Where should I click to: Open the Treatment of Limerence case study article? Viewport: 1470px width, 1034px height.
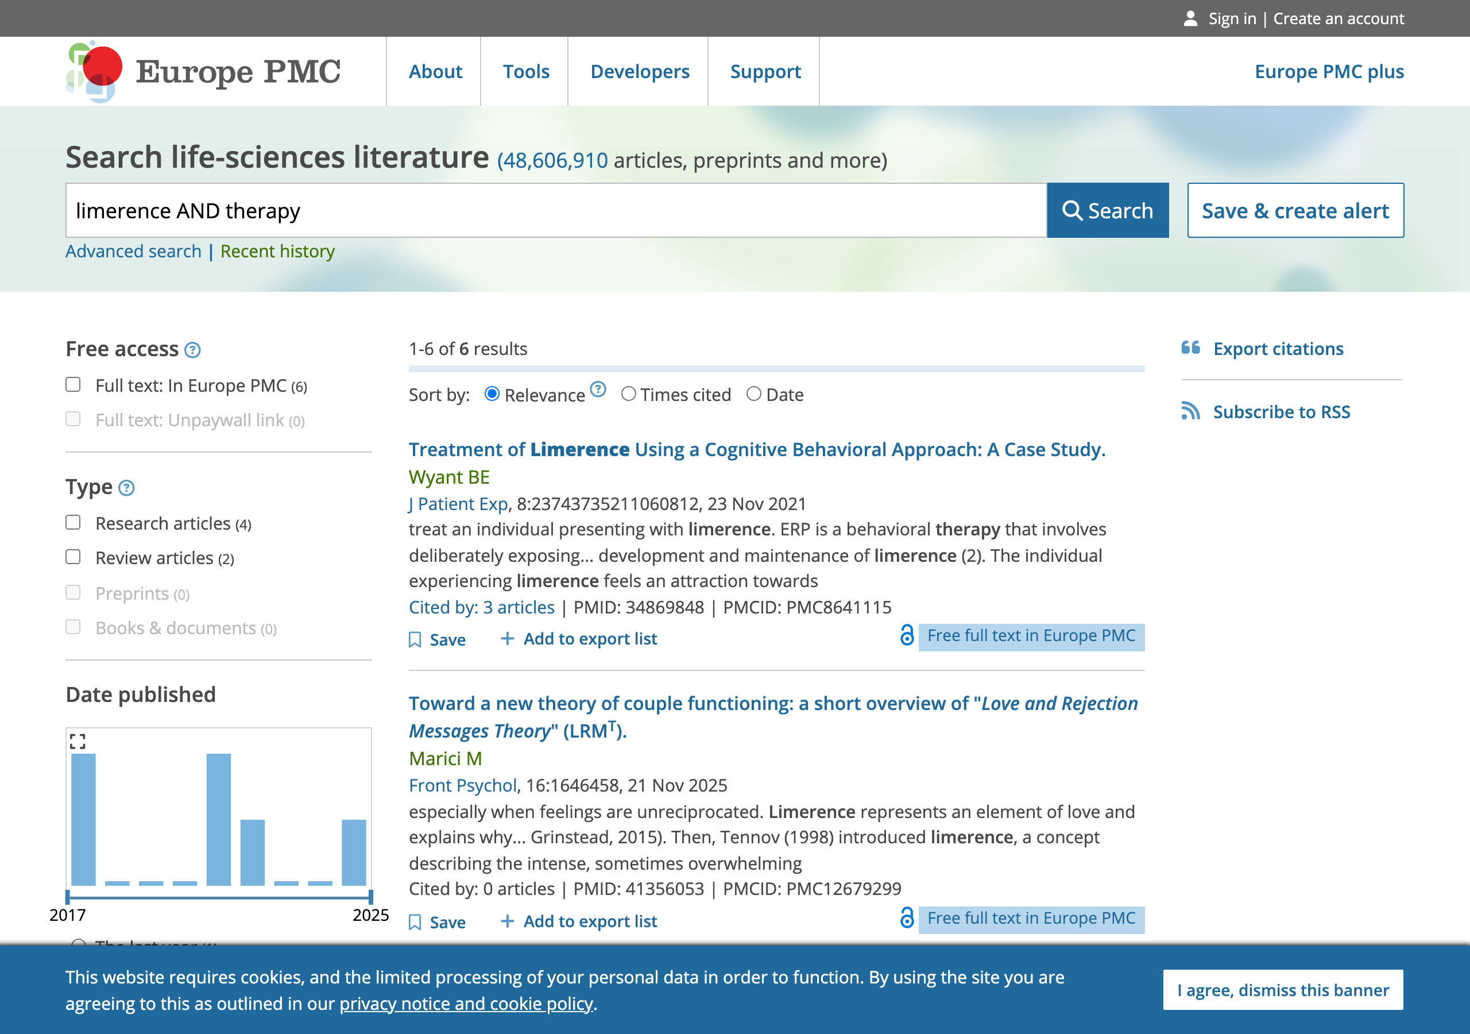[x=757, y=449]
